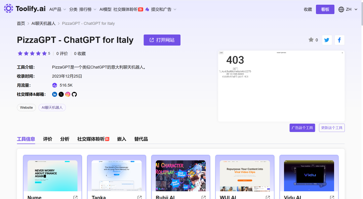
Task: Click the 516.5K monthly traffic value
Action: (66, 85)
